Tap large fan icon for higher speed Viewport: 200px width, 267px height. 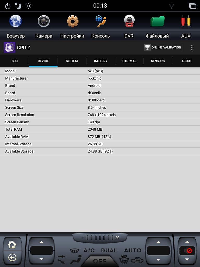117,237
